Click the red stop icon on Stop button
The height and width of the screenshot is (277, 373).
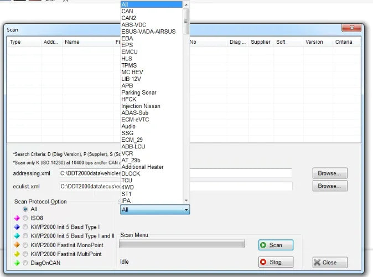click(263, 262)
